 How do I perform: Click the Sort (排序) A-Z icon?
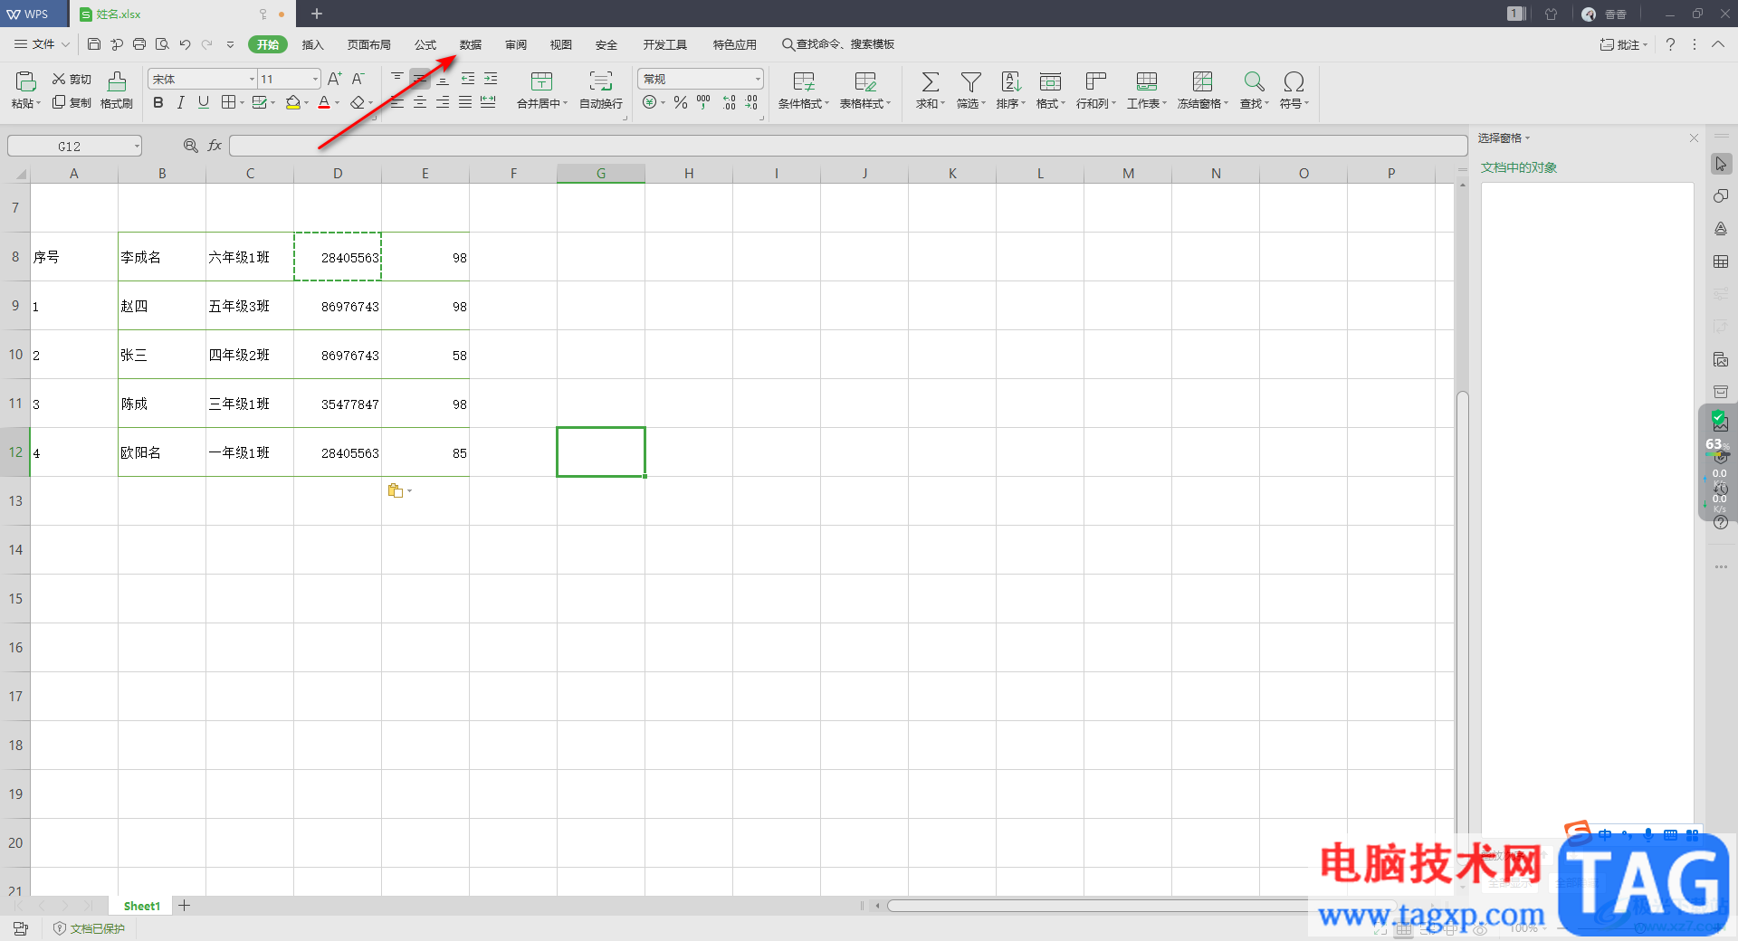pyautogui.click(x=1010, y=82)
